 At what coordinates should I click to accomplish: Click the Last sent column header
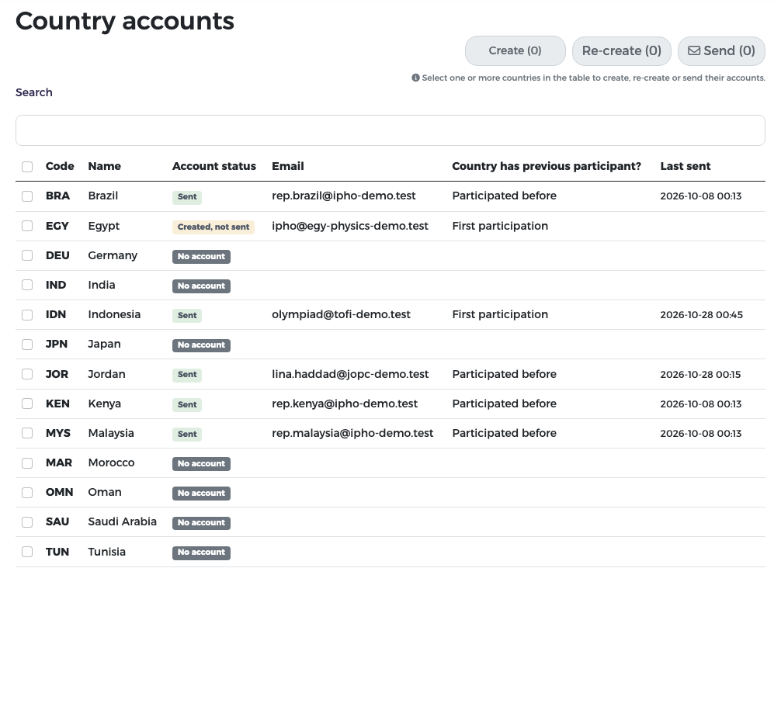(x=686, y=166)
